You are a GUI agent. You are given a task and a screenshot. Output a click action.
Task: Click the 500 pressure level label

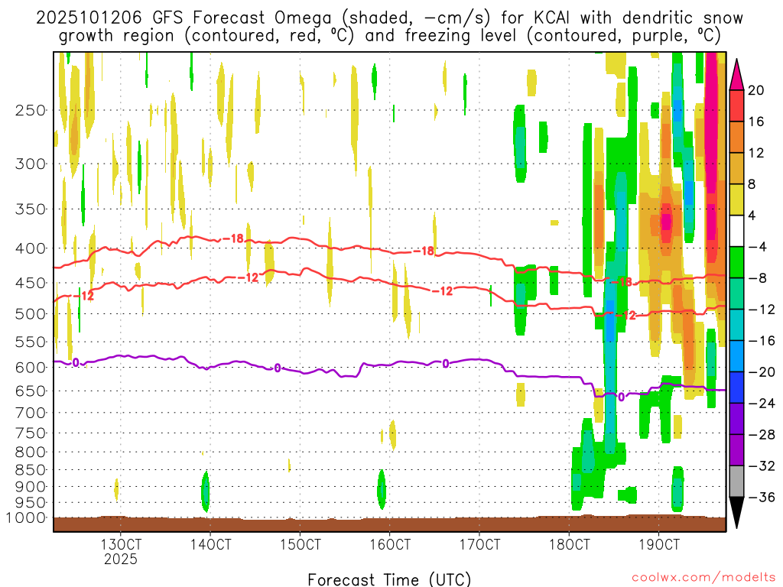[x=31, y=314]
